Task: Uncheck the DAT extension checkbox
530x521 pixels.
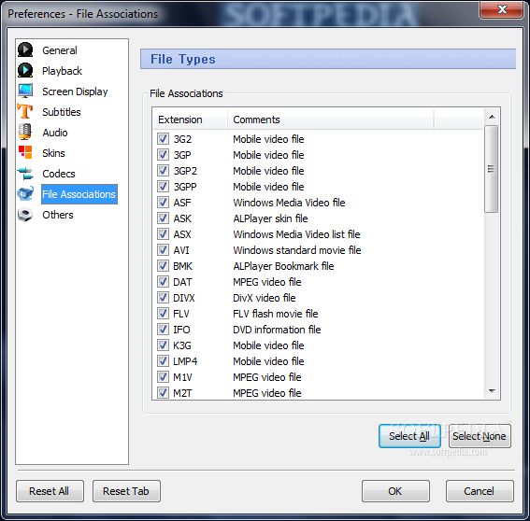Action: pos(163,282)
